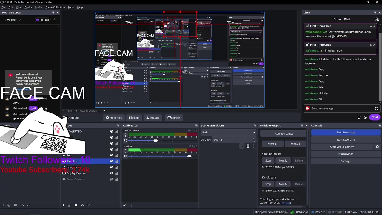
Task: Add scene transition with plus icon
Action: click(x=242, y=146)
